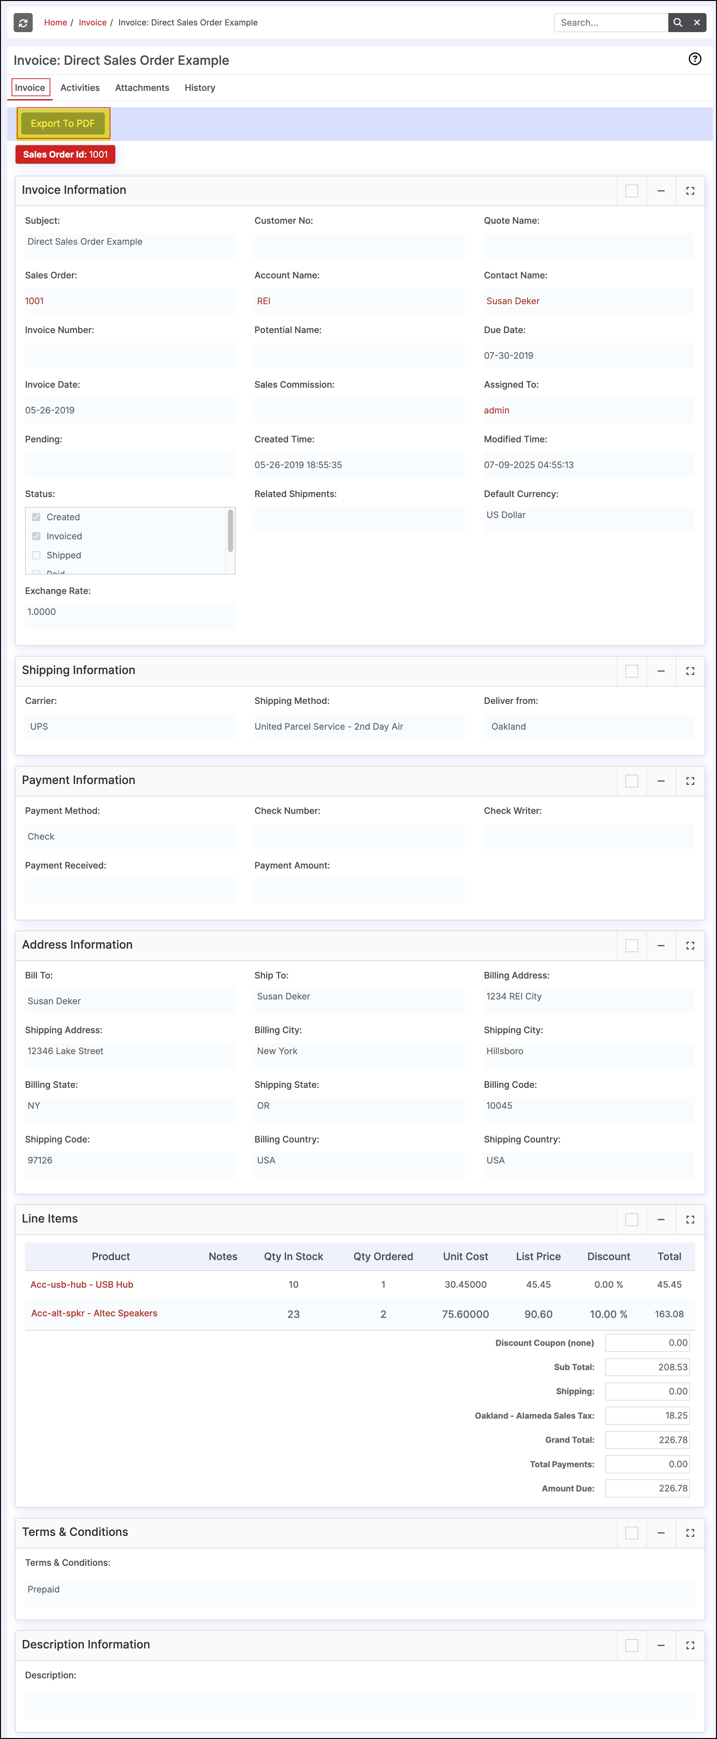
Task: Collapse the Description Information panel
Action: point(660,1645)
